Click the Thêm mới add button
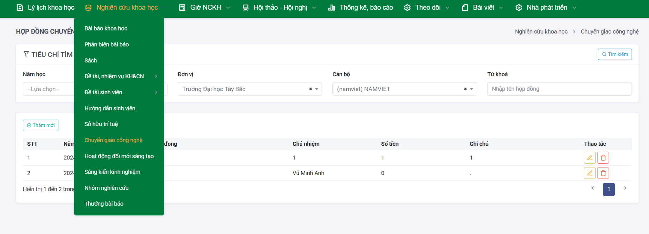Viewport: 649px width, 234px height. (41, 125)
